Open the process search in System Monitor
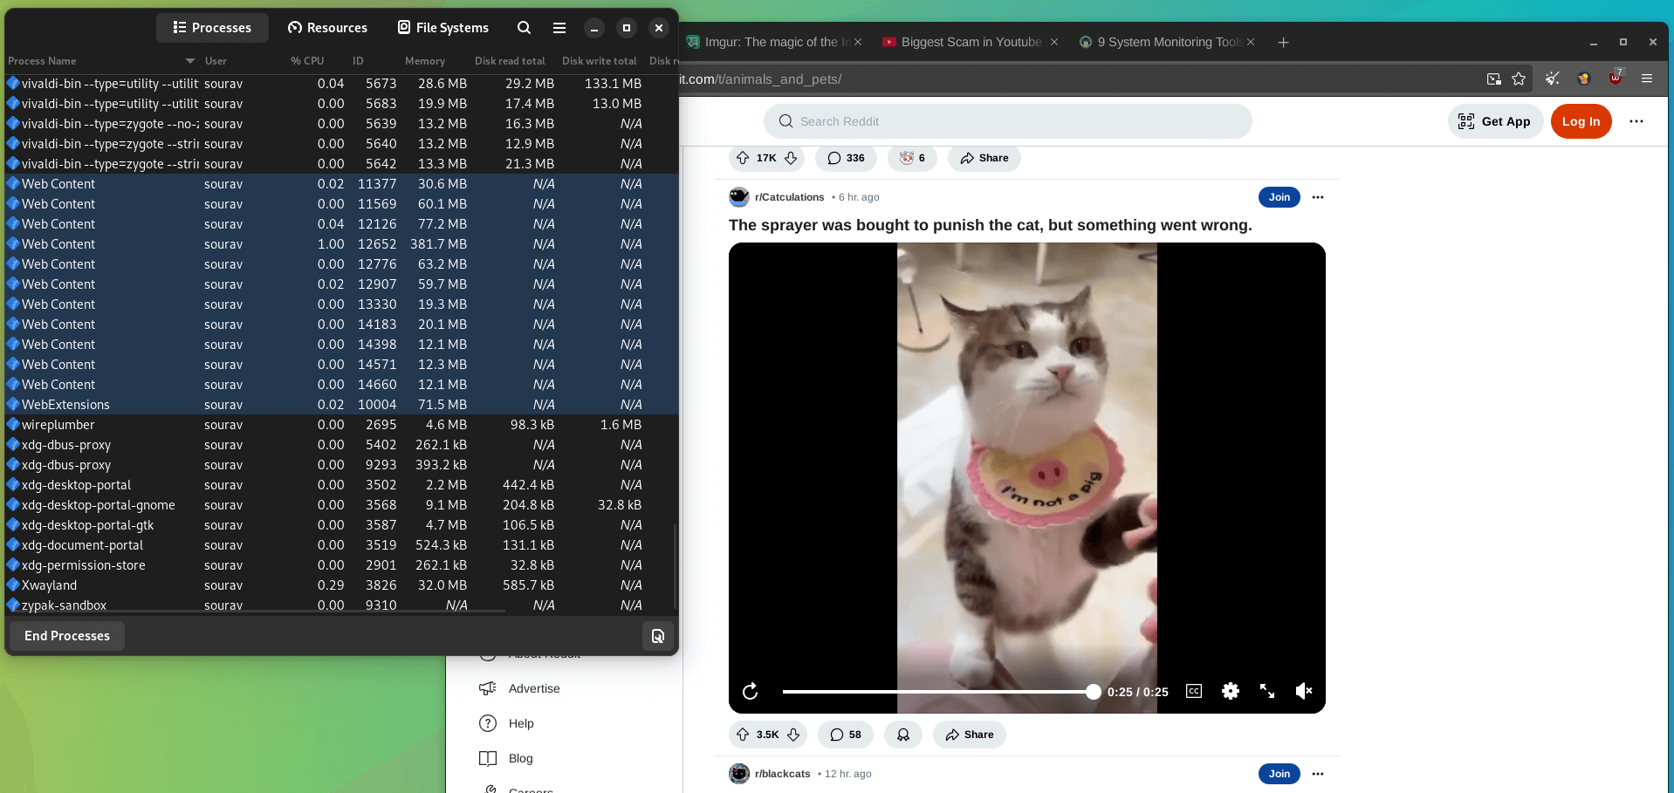 coord(524,28)
